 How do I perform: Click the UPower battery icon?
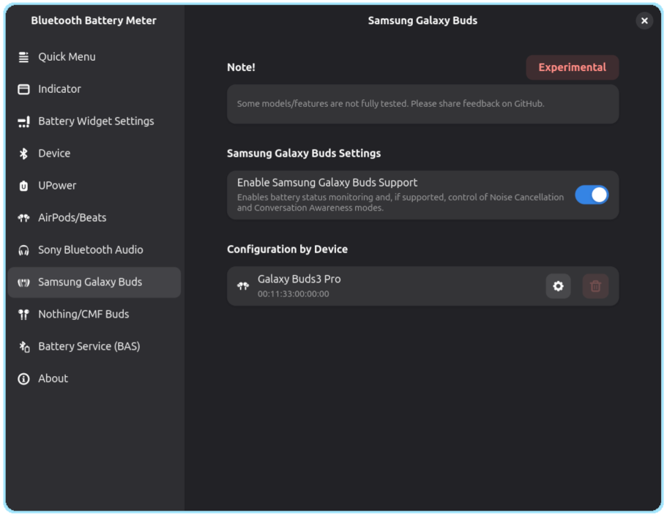pos(24,186)
